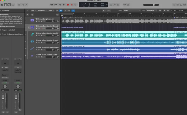Open the View menu in tracks area
Image resolution: width=187 pixels, height=115 pixels.
pos(51,10)
